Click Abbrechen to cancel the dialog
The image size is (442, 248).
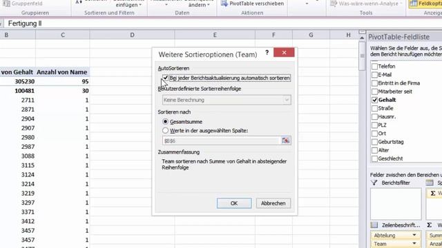[x=273, y=203]
